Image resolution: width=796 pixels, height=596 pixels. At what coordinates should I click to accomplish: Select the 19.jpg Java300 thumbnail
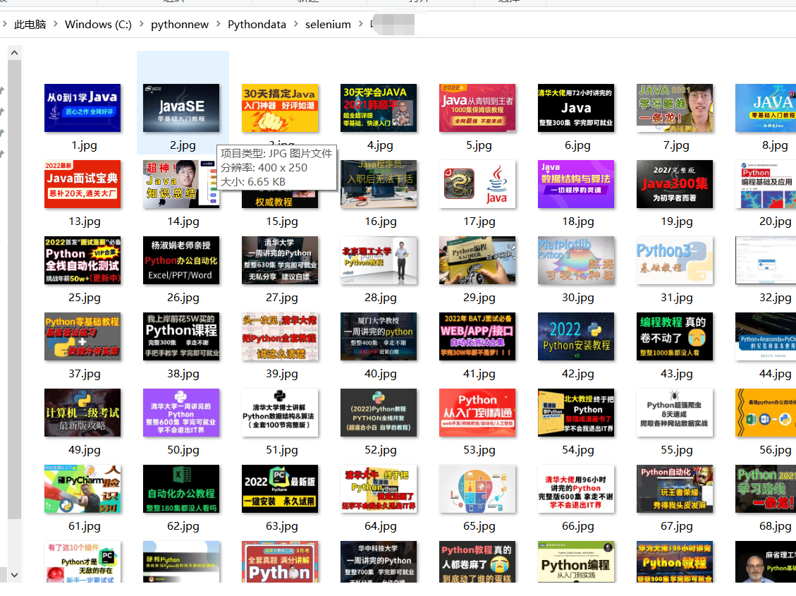(675, 184)
